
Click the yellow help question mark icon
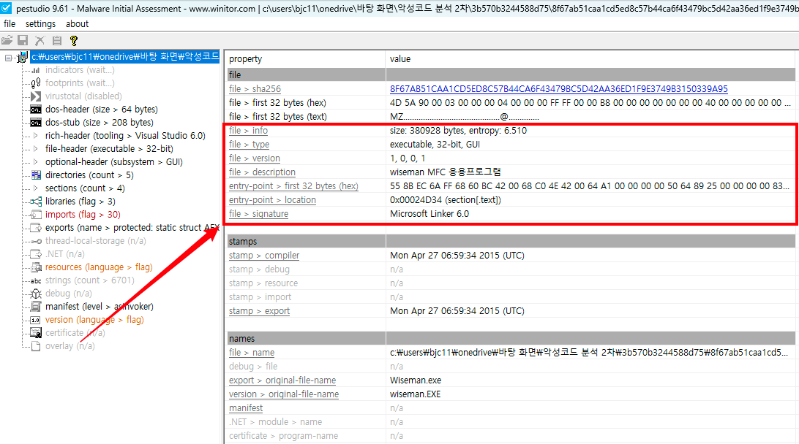pyautogui.click(x=73, y=40)
